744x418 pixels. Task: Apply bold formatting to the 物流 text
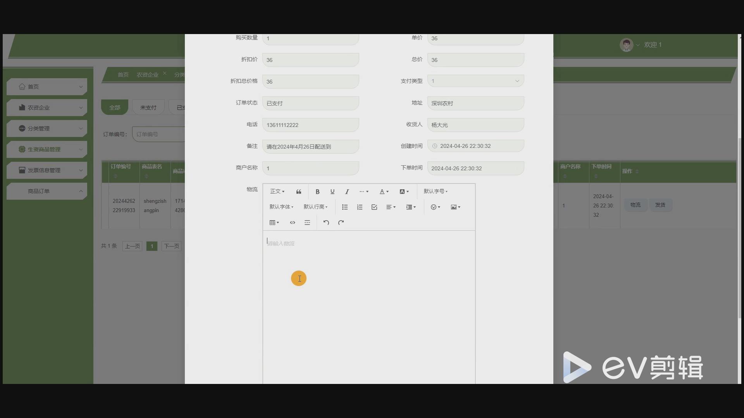coord(318,192)
